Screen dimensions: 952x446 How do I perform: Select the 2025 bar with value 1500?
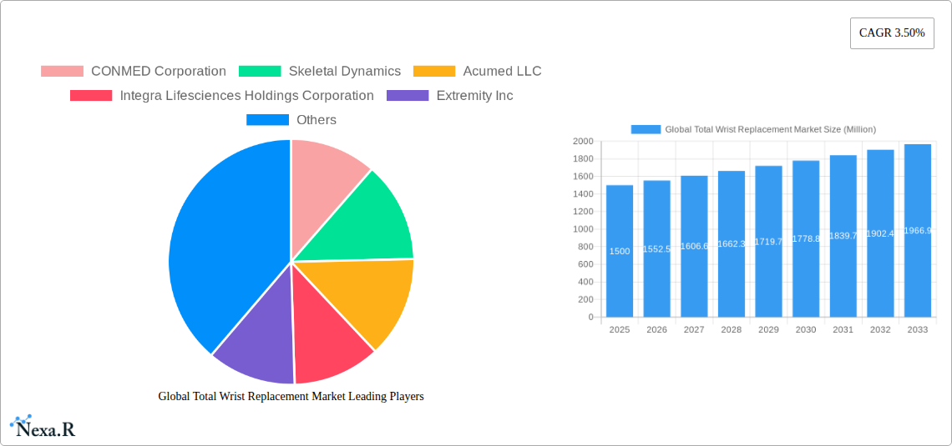[620, 251]
